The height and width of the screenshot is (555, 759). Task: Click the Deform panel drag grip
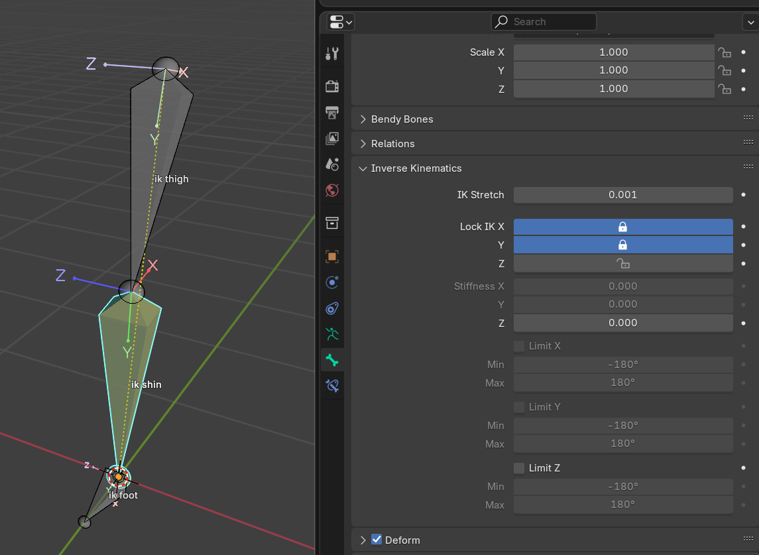pos(748,539)
